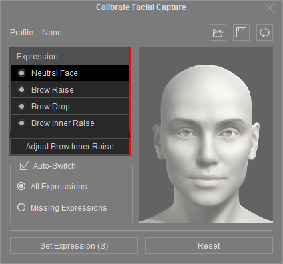Save the calibration profile

tap(241, 33)
